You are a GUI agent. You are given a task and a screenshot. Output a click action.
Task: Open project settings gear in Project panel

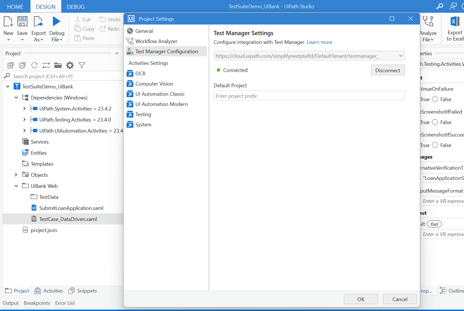[x=70, y=65]
